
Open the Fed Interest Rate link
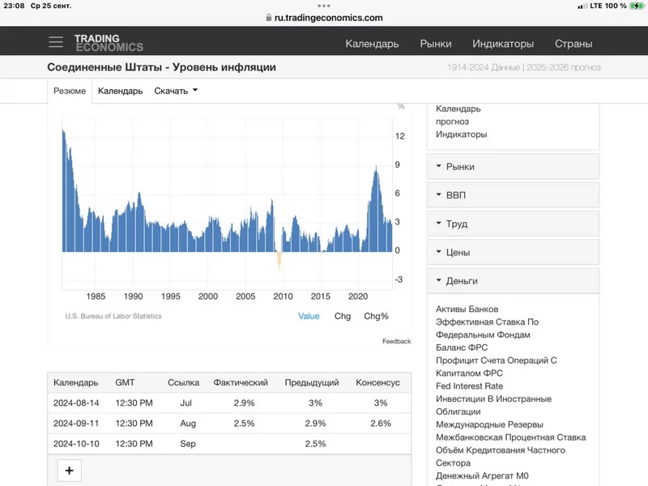pyautogui.click(x=469, y=386)
